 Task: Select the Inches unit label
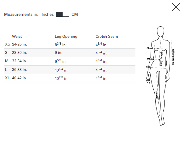48,14
